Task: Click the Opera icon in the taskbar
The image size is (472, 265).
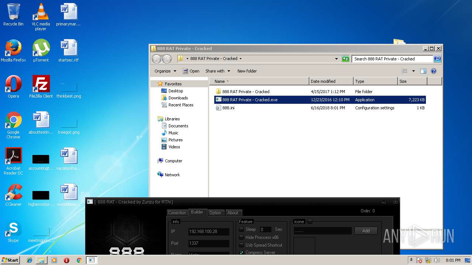Action: [67, 260]
